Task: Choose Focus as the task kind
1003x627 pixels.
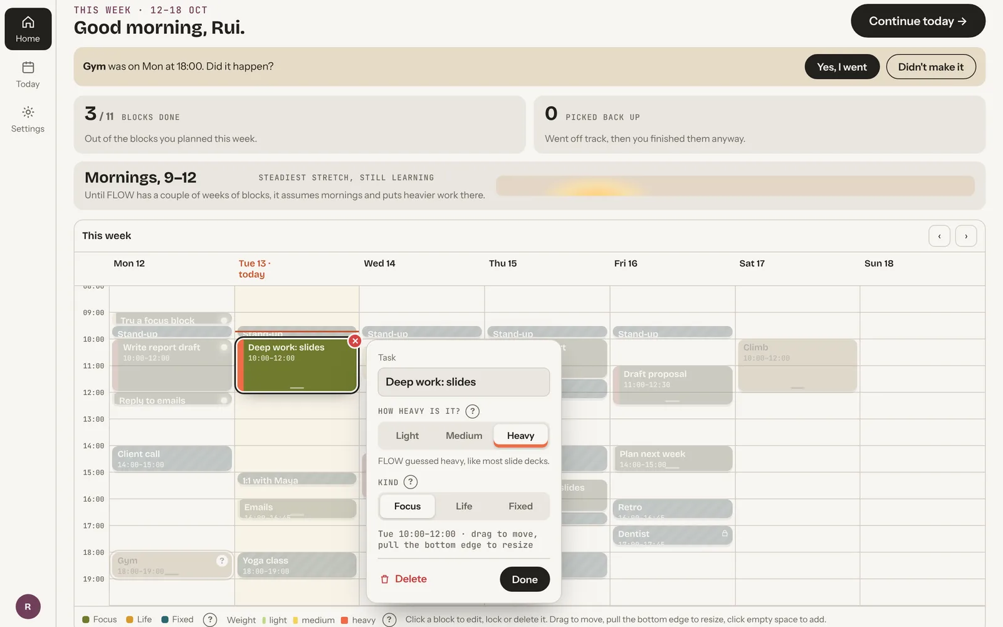Action: point(407,506)
